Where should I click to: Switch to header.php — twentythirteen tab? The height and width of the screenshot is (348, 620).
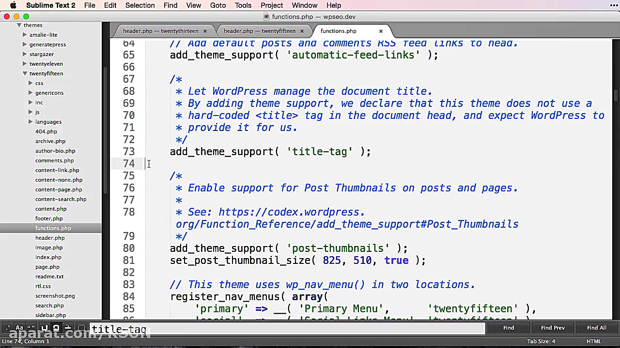[160, 31]
